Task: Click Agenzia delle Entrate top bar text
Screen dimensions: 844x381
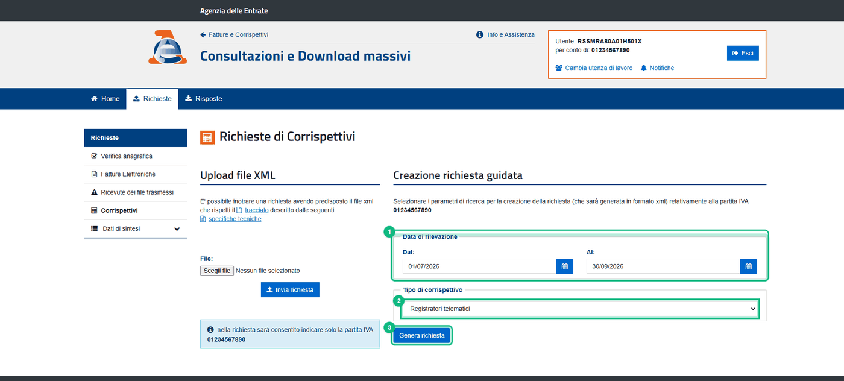Action: click(x=234, y=11)
